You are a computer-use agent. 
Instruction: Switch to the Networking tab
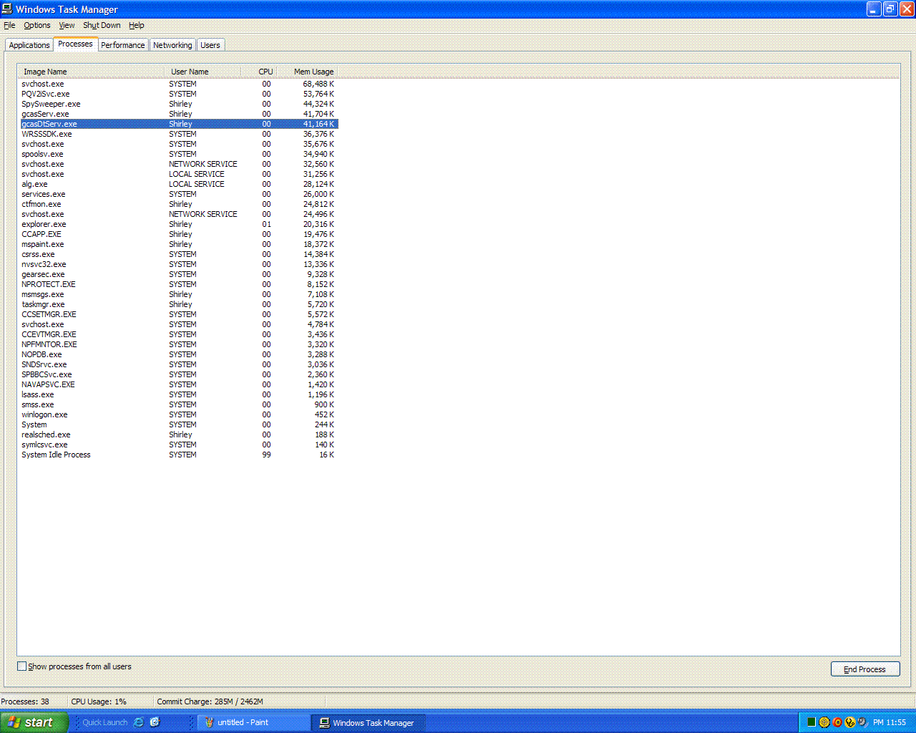click(172, 45)
